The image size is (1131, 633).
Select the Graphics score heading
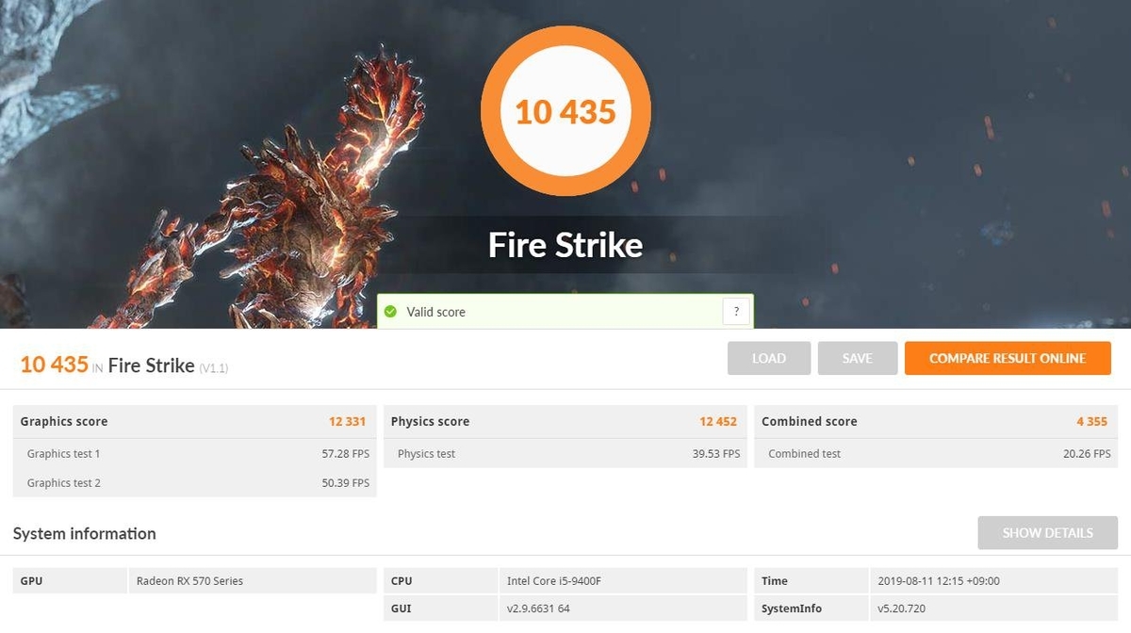[64, 421]
